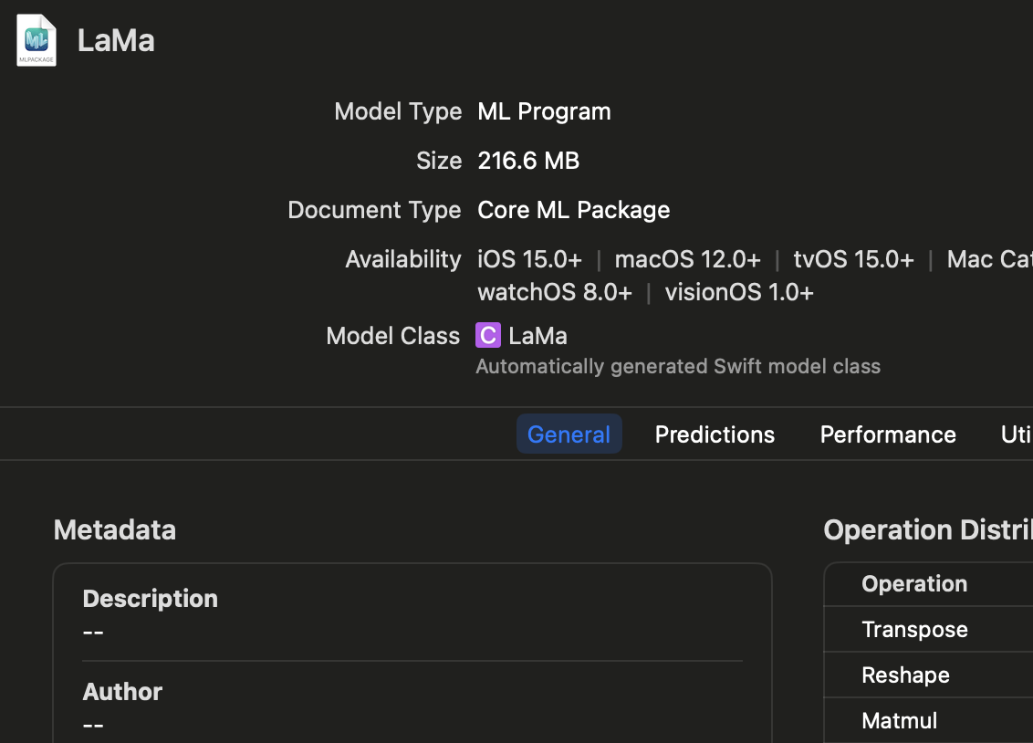Click the iOS 15.0+ availability entry
1033x743 pixels.
[529, 259]
